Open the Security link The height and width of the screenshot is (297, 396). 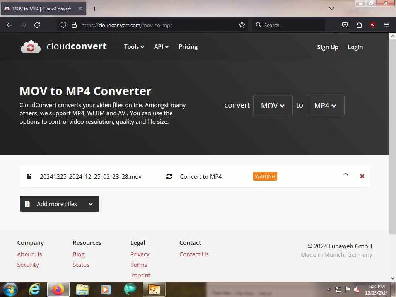coord(28,265)
